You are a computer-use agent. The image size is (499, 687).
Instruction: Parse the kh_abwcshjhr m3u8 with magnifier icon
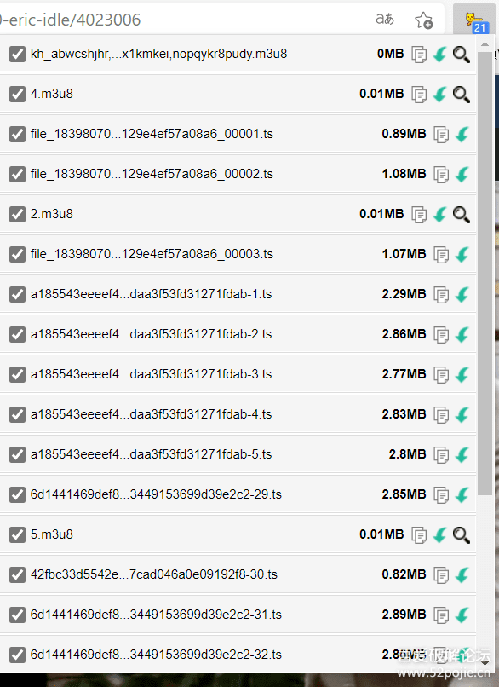tap(461, 55)
